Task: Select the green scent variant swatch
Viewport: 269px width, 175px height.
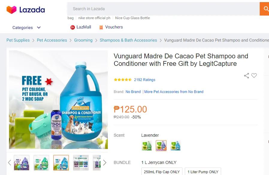Action: point(147,146)
